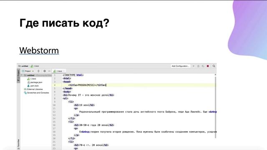Click the External Libraries icon
The image size is (267, 150).
coord(25,89)
